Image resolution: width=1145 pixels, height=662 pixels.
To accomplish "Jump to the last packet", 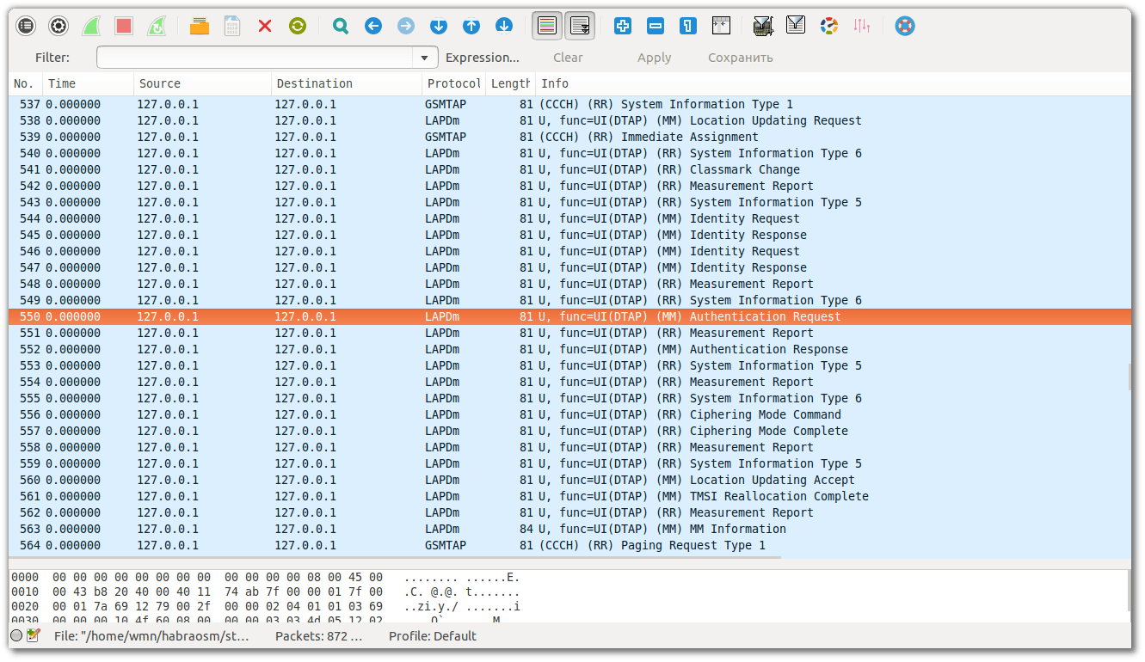I will tap(504, 26).
